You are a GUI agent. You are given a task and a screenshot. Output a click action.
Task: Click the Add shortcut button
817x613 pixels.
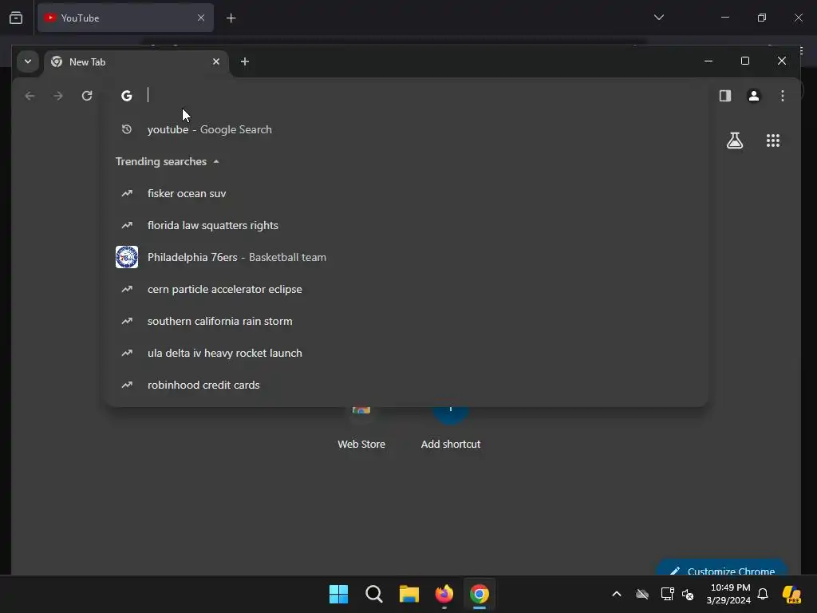tap(451, 429)
